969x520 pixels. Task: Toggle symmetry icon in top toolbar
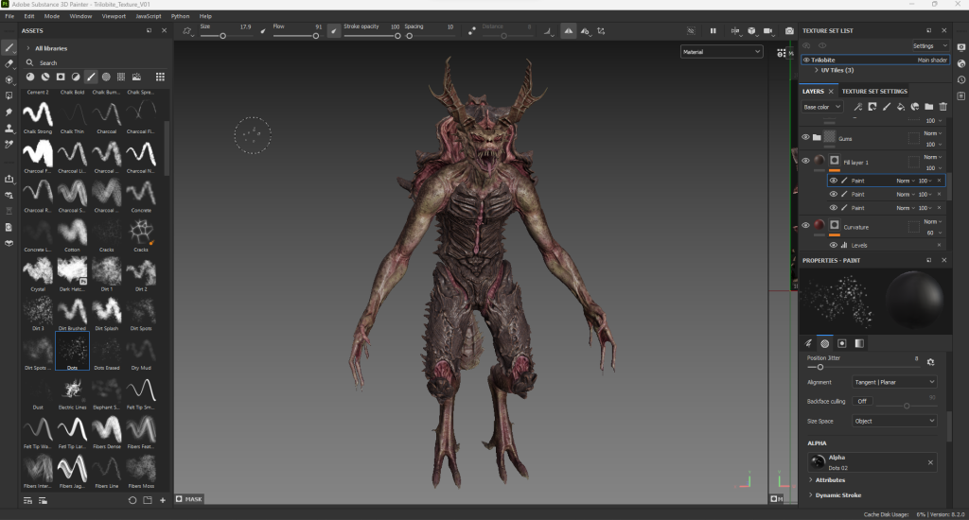pos(568,31)
